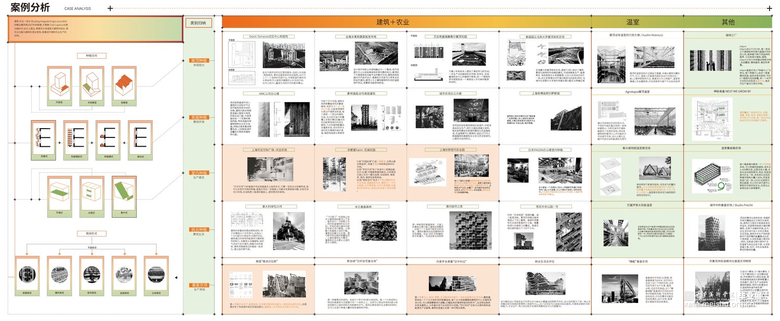Click the plus marker beside CASE ANALYSIS
The width and height of the screenshot is (780, 321).
click(x=110, y=8)
